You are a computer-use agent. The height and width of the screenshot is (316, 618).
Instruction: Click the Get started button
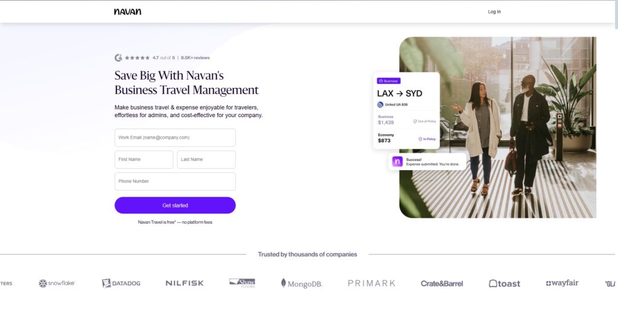pos(175,205)
